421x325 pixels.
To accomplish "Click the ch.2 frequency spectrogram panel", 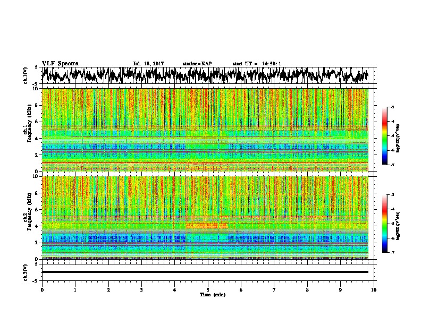I will click(205, 218).
